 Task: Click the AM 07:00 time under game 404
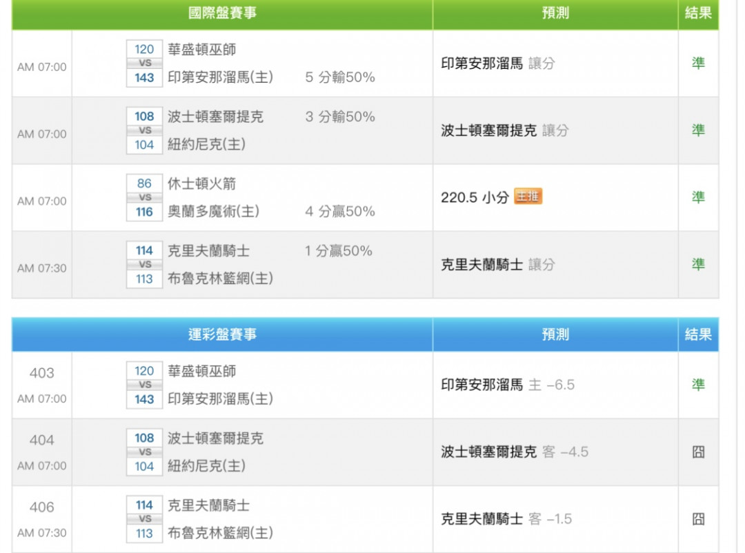pos(42,466)
